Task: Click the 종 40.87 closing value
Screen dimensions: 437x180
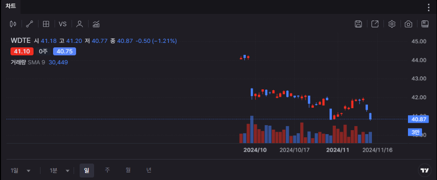Action: pyautogui.click(x=122, y=41)
